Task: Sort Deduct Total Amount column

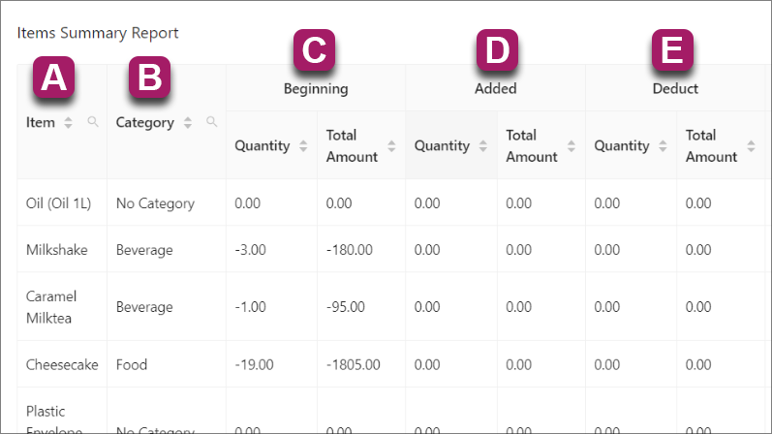Action: click(752, 146)
